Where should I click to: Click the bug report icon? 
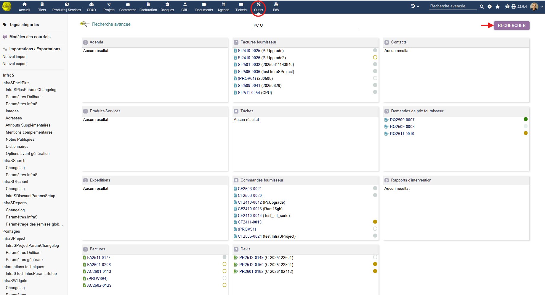click(x=507, y=7)
